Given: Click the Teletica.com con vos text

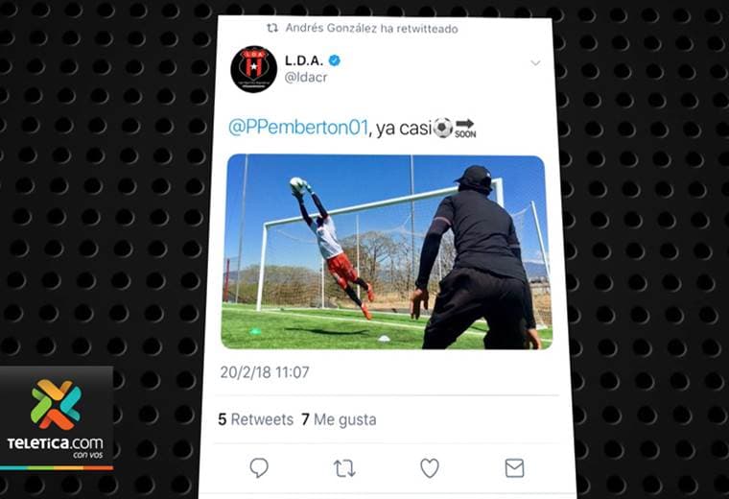Looking at the screenshot, I should (56, 446).
